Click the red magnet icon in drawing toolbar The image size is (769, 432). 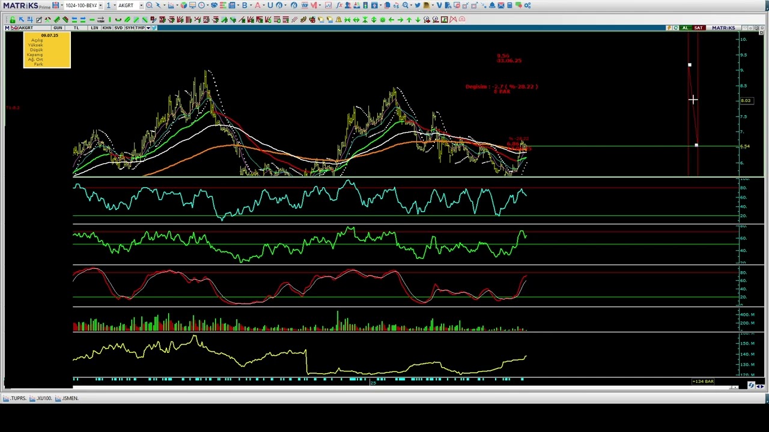coord(462,20)
